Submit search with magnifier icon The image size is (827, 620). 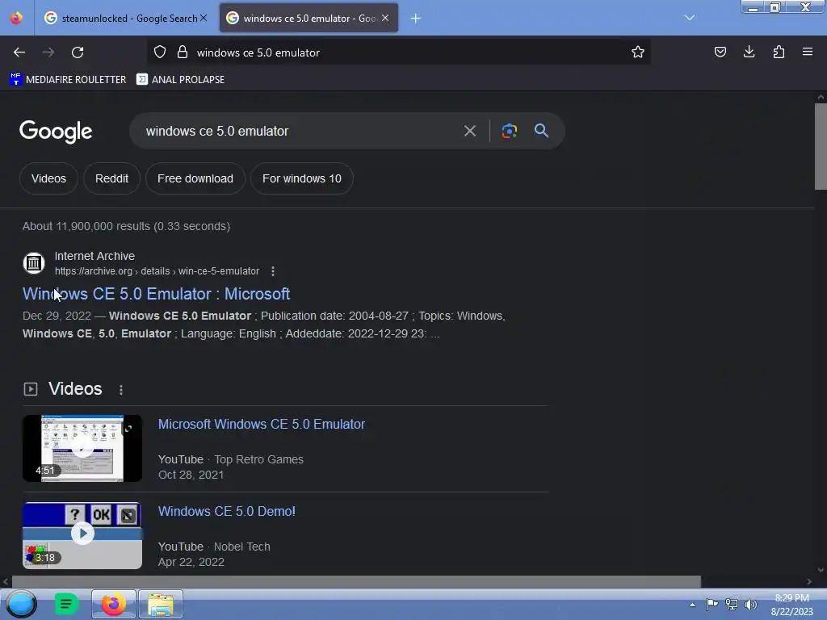[542, 131]
